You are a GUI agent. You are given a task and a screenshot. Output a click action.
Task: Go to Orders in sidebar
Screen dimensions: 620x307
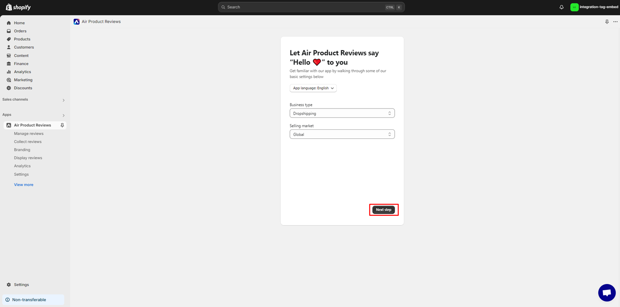coord(20,31)
